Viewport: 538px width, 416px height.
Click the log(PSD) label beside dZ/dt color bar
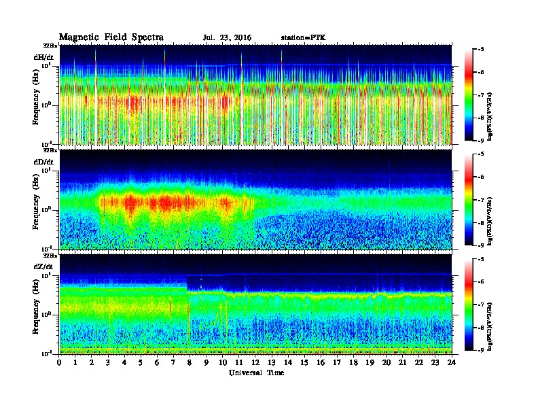coord(491,326)
